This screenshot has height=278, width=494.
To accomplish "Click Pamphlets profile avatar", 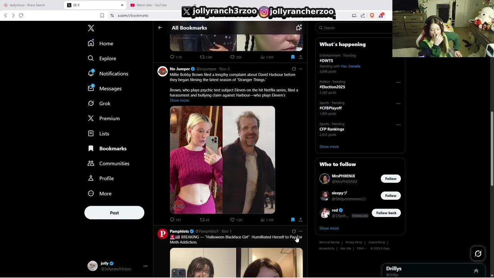I will 162,234.
